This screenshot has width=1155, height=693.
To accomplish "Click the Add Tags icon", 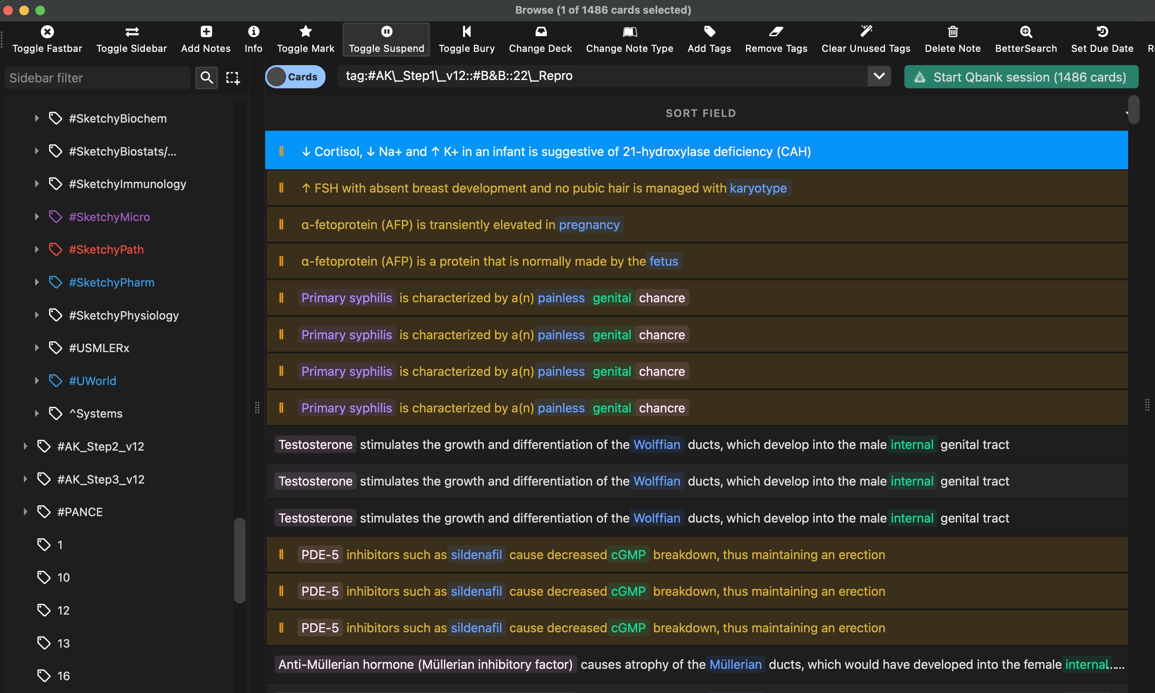I will tap(709, 32).
